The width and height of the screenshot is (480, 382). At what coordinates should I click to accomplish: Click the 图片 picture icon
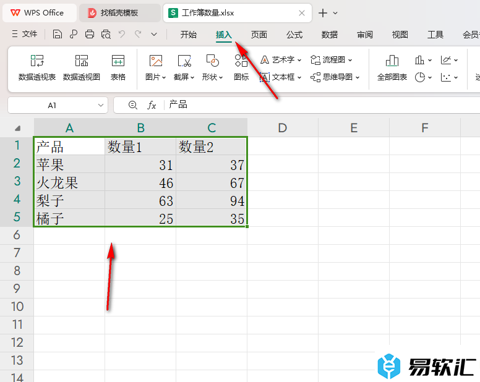[156, 61]
